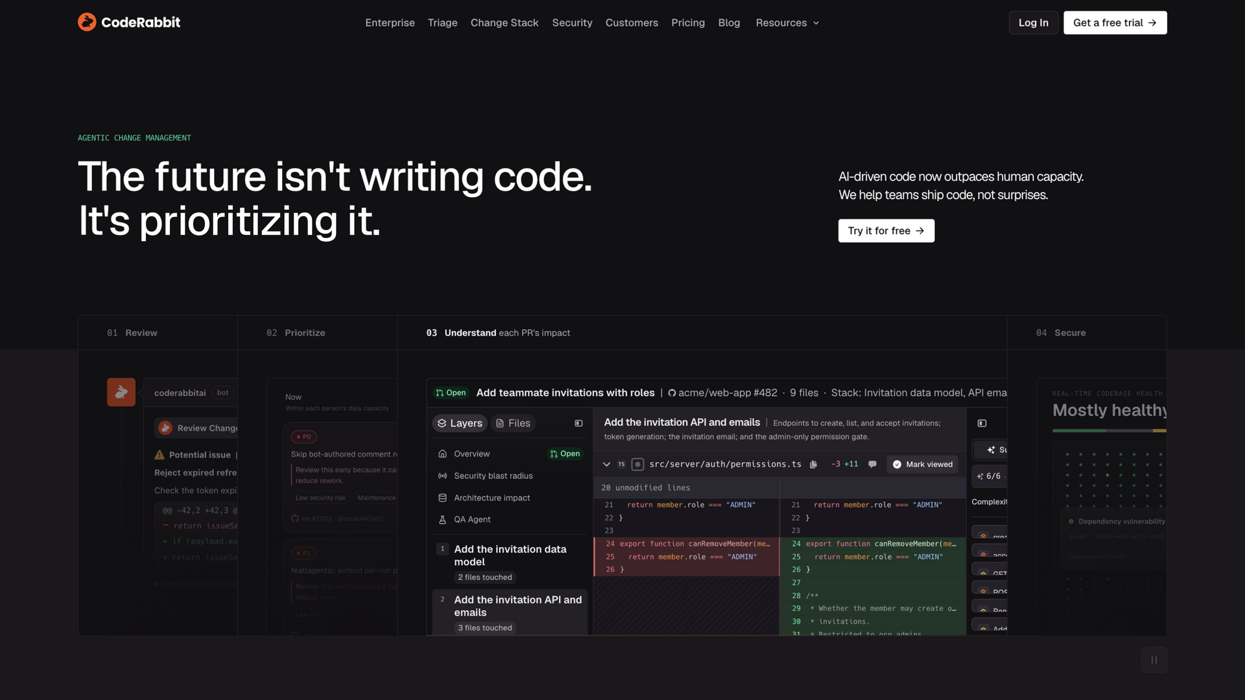This screenshot has height=700, width=1245.
Task: Click the coderabbitai avatar icon
Action: [121, 392]
